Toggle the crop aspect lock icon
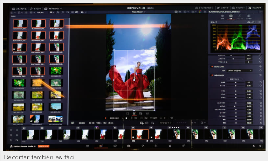268x161 pixels. coord(126,118)
